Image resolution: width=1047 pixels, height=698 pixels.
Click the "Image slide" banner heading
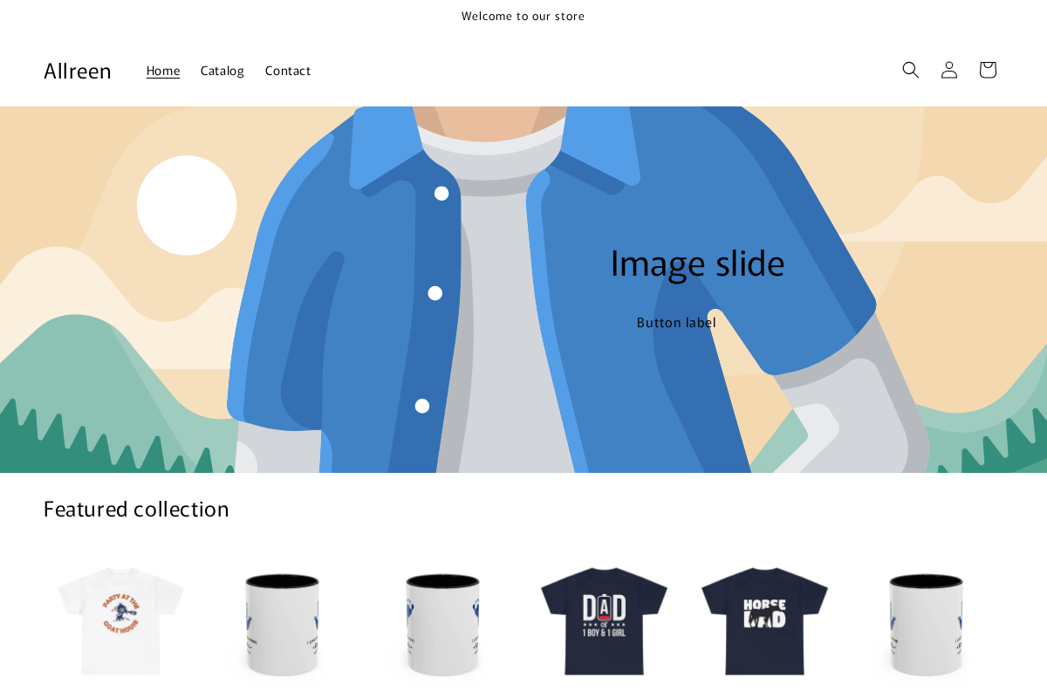click(697, 263)
